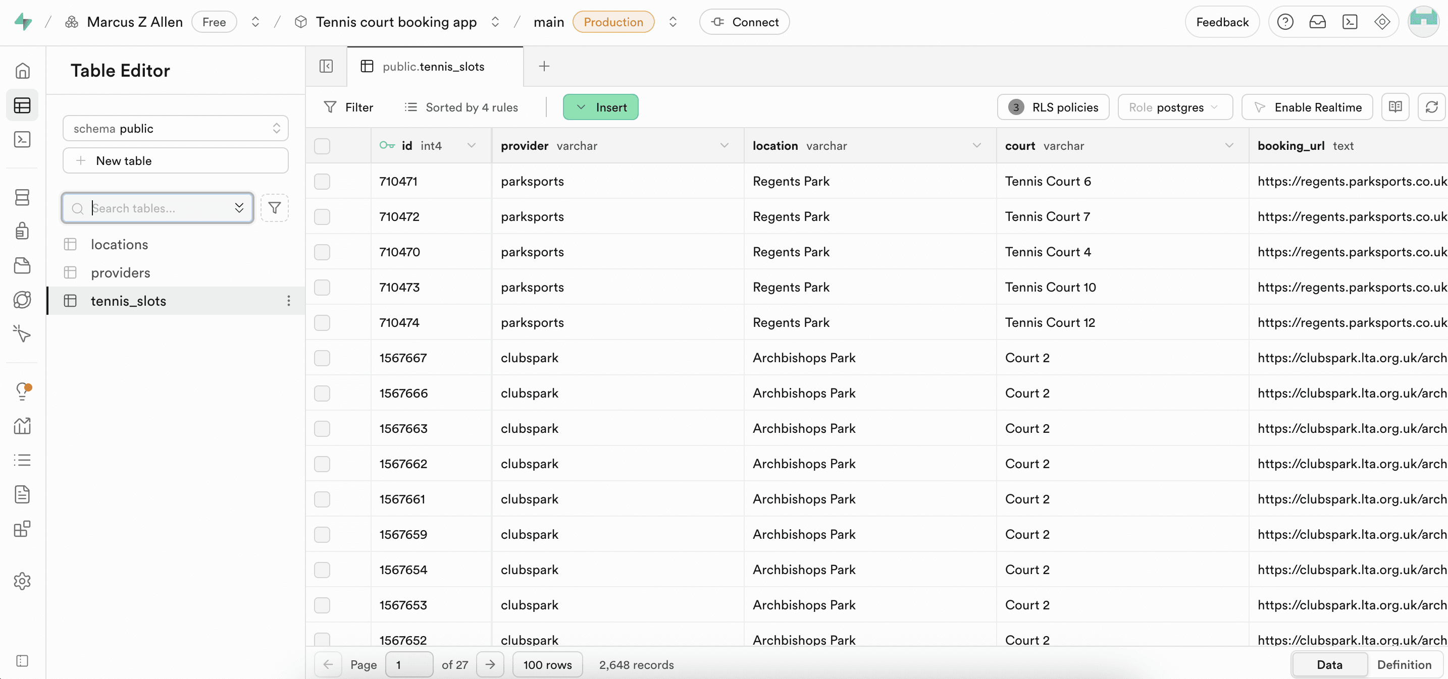The height and width of the screenshot is (679, 1448).
Task: Open the schema public dropdown
Action: 175,128
